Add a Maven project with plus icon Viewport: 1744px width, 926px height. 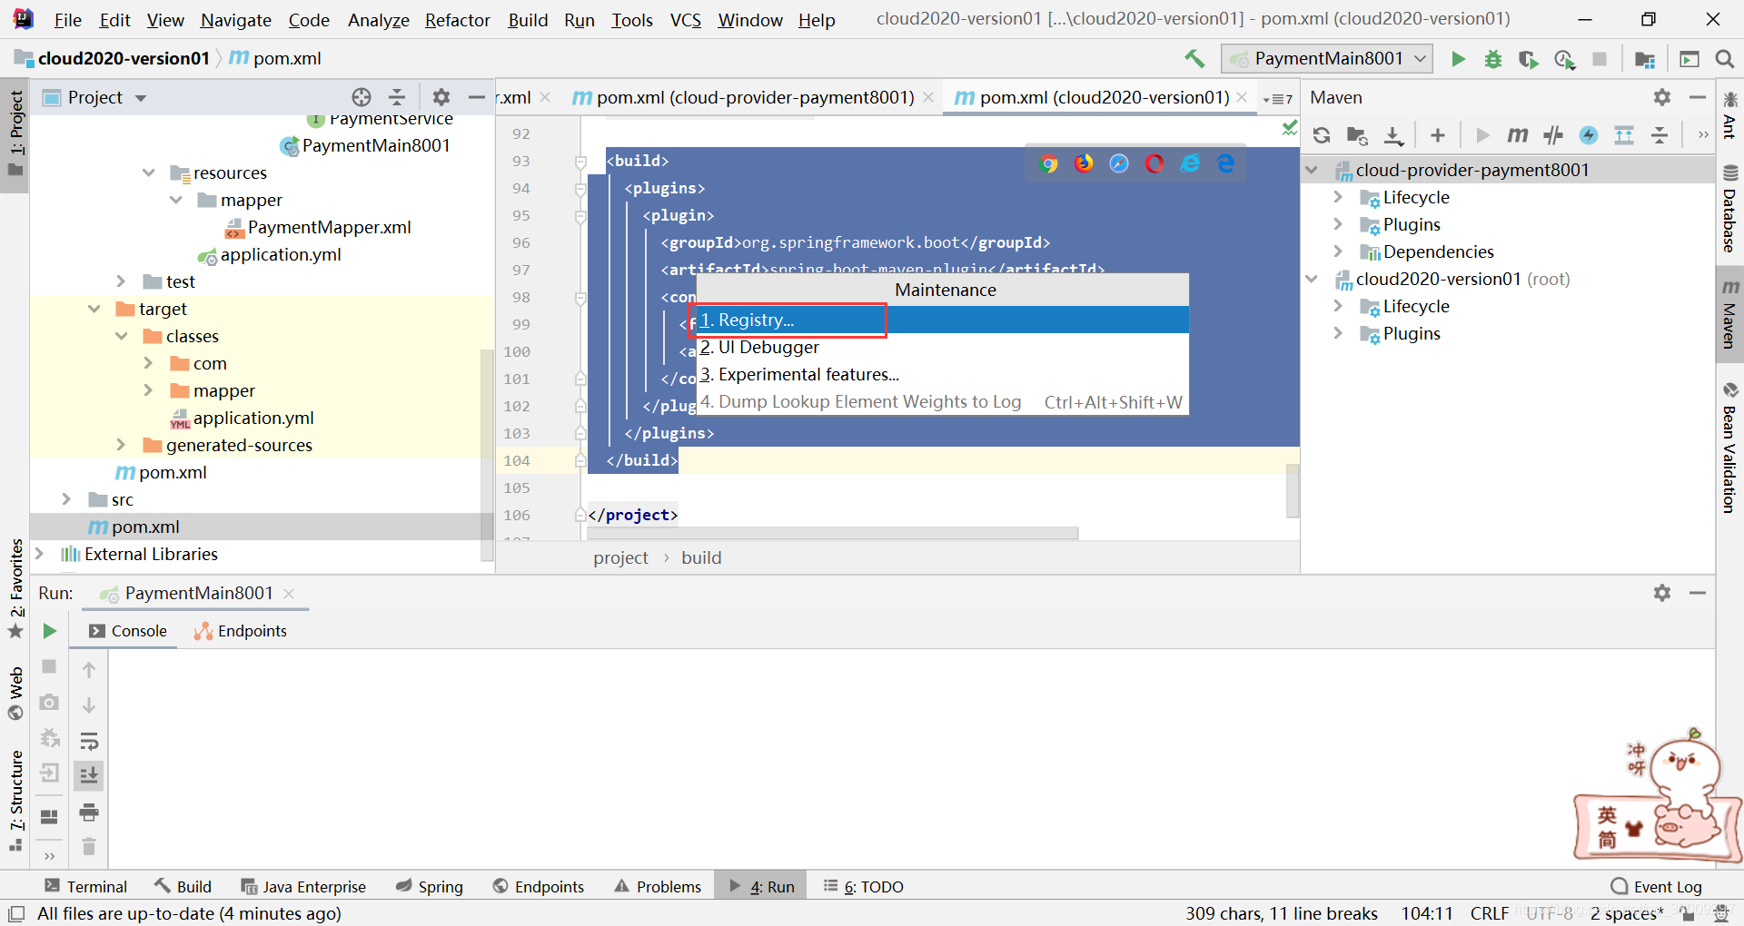(x=1437, y=135)
